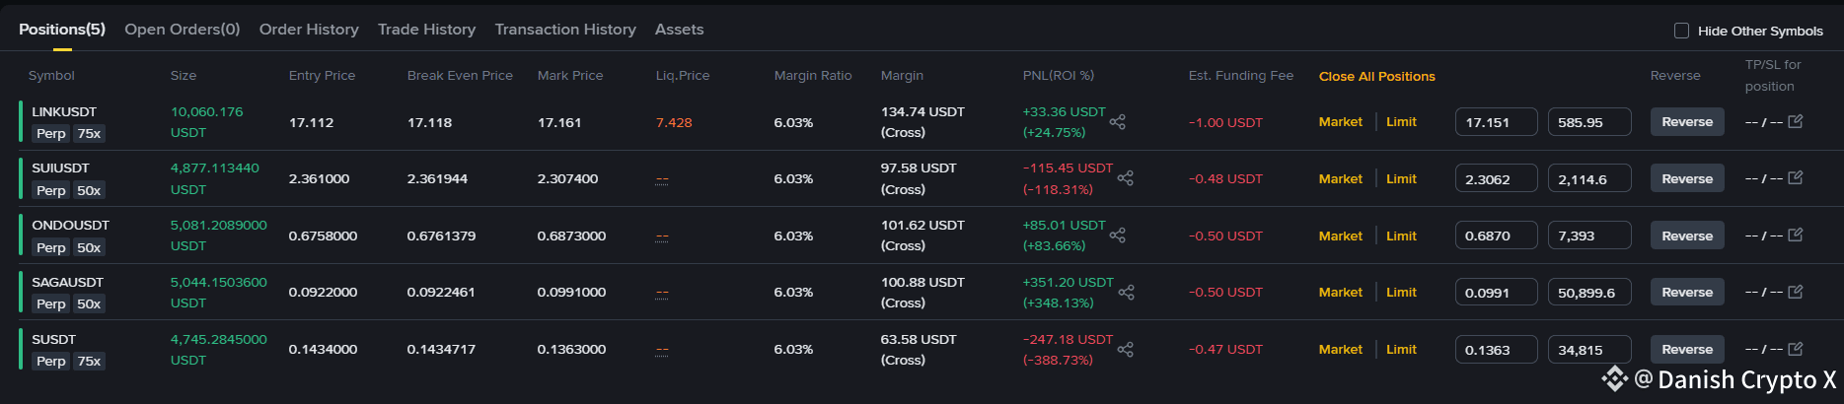The image size is (1844, 404).
Task: Share the SUSDT position PNL
Action: [1126, 349]
